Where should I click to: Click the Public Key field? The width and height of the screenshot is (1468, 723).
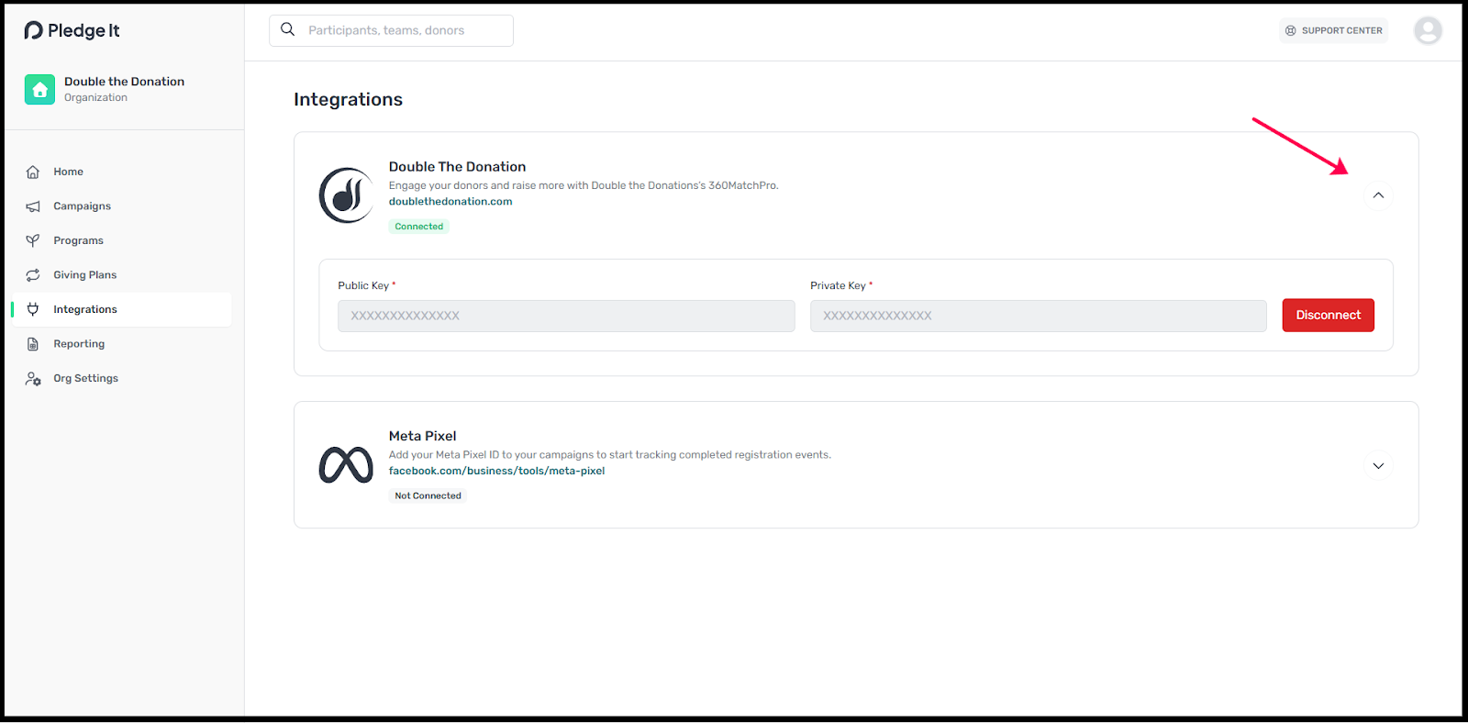566,316
